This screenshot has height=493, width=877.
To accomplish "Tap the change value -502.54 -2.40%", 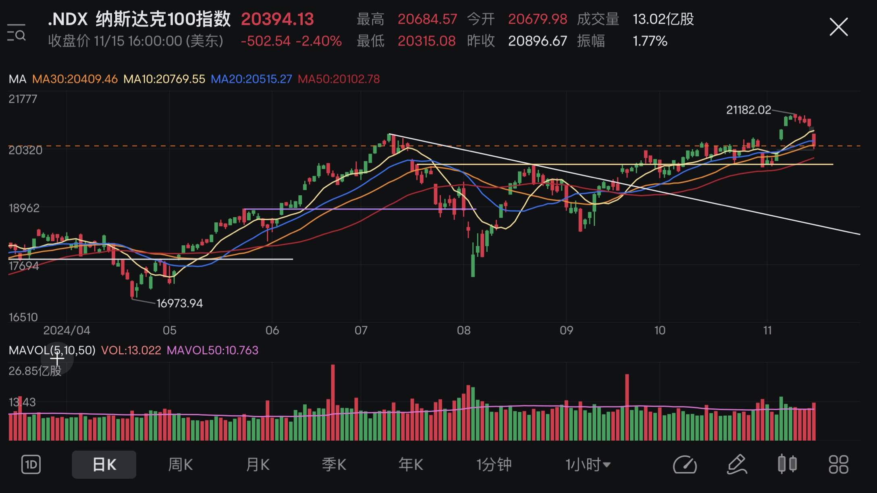I will click(x=291, y=41).
